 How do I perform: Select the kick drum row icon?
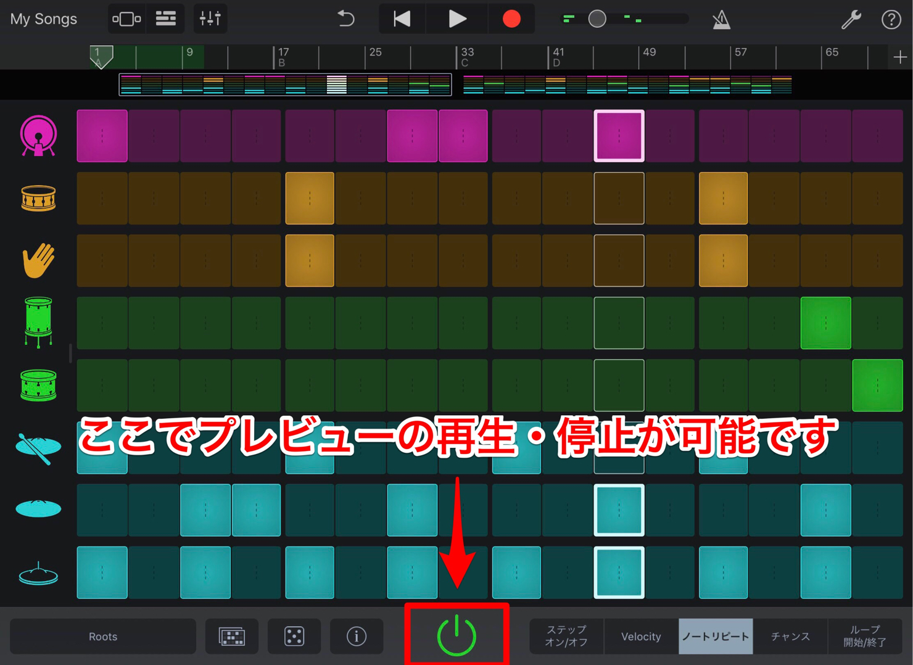(x=38, y=136)
